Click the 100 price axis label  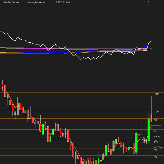point(156,112)
